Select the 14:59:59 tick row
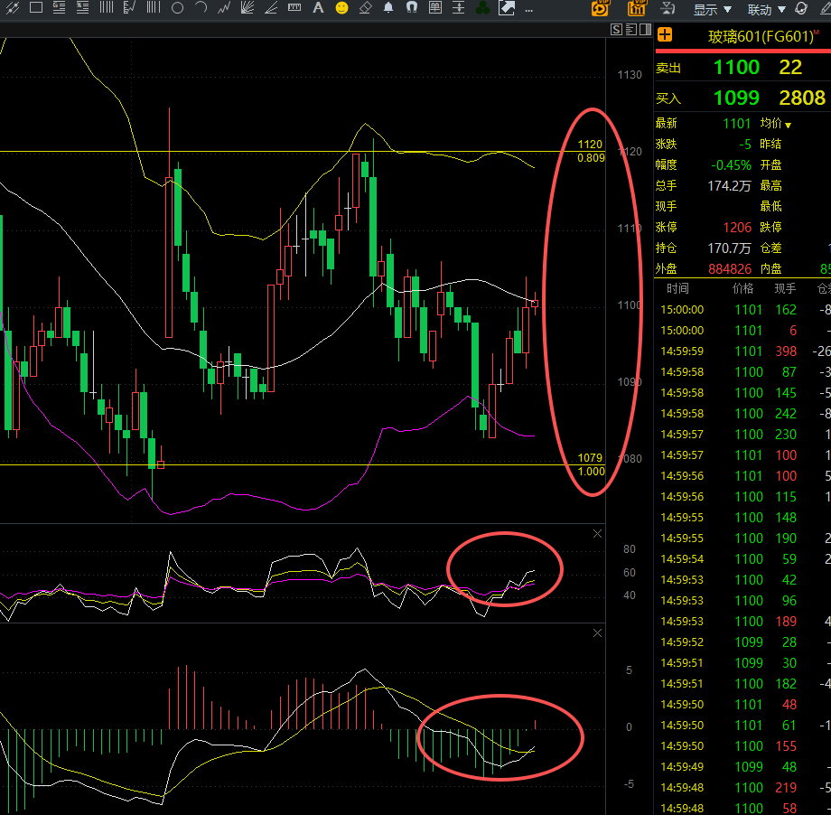This screenshot has width=831, height=815. [x=743, y=351]
